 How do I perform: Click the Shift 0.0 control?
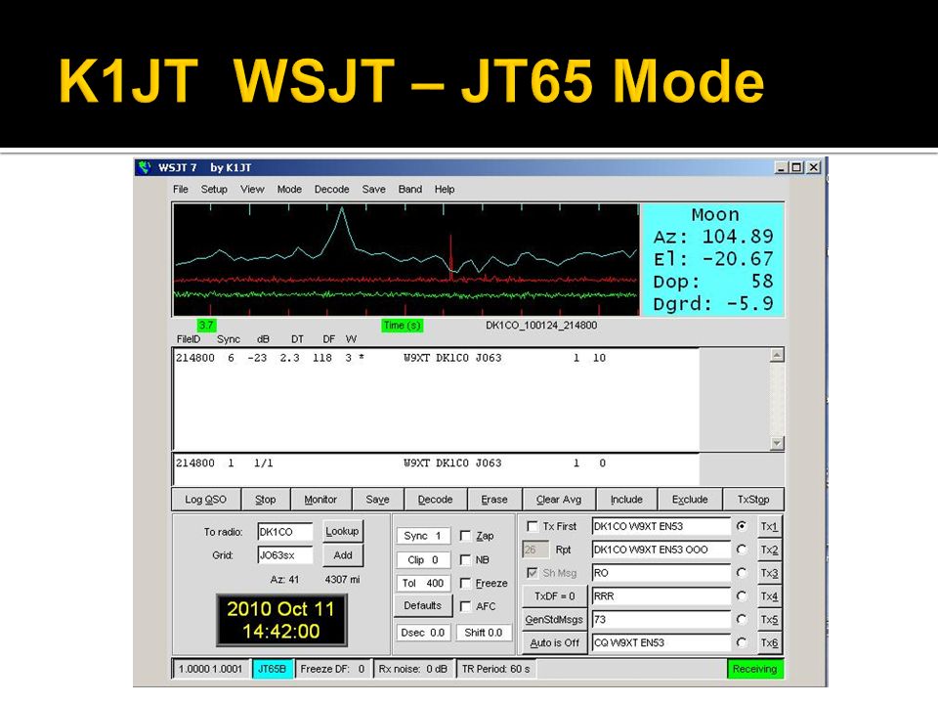click(x=484, y=633)
